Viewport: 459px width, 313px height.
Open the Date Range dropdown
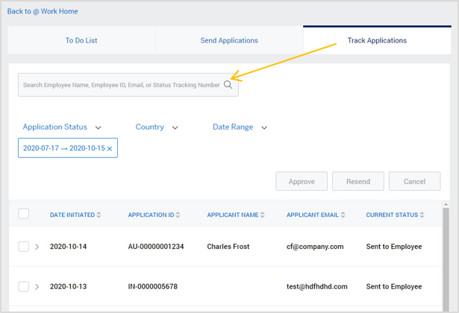pyautogui.click(x=240, y=127)
